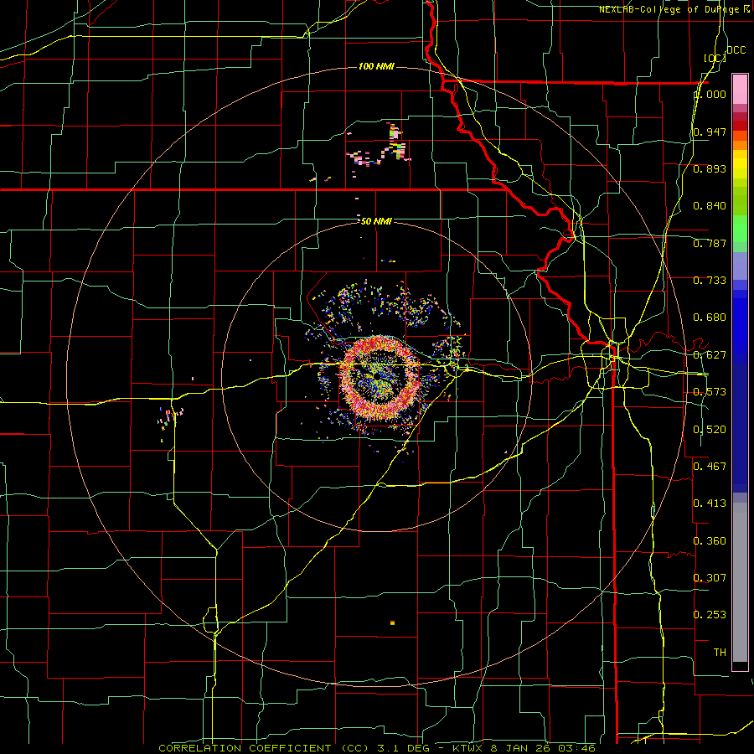The width and height of the screenshot is (754, 754).
Task: Select the 1.000 scale value
Action: click(710, 94)
